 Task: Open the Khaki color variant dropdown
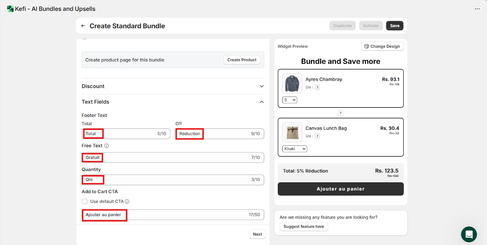tap(294, 149)
